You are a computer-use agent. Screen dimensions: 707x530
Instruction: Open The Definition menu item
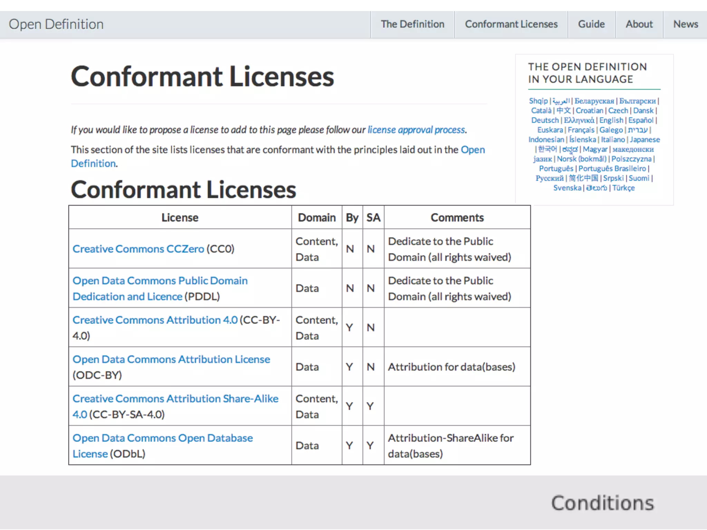pyautogui.click(x=412, y=24)
